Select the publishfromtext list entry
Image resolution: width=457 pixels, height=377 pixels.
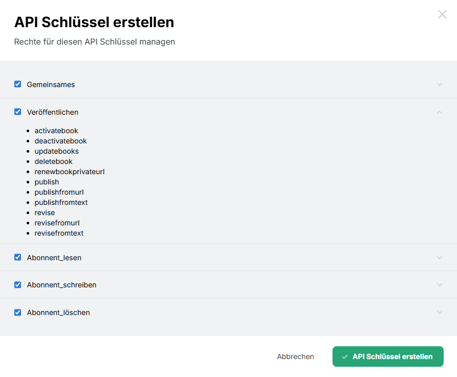click(61, 202)
